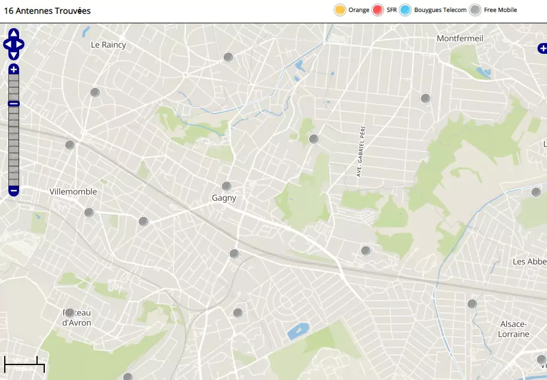Open antenna marker above Alsace-Lorraine

(x=472, y=304)
